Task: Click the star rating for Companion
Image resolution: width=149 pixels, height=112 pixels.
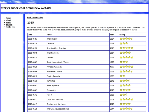Action: tap(125, 90)
